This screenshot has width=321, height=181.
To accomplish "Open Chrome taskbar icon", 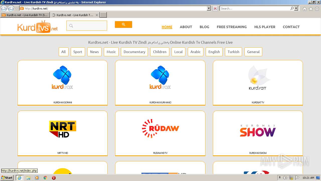I will (45, 178).
